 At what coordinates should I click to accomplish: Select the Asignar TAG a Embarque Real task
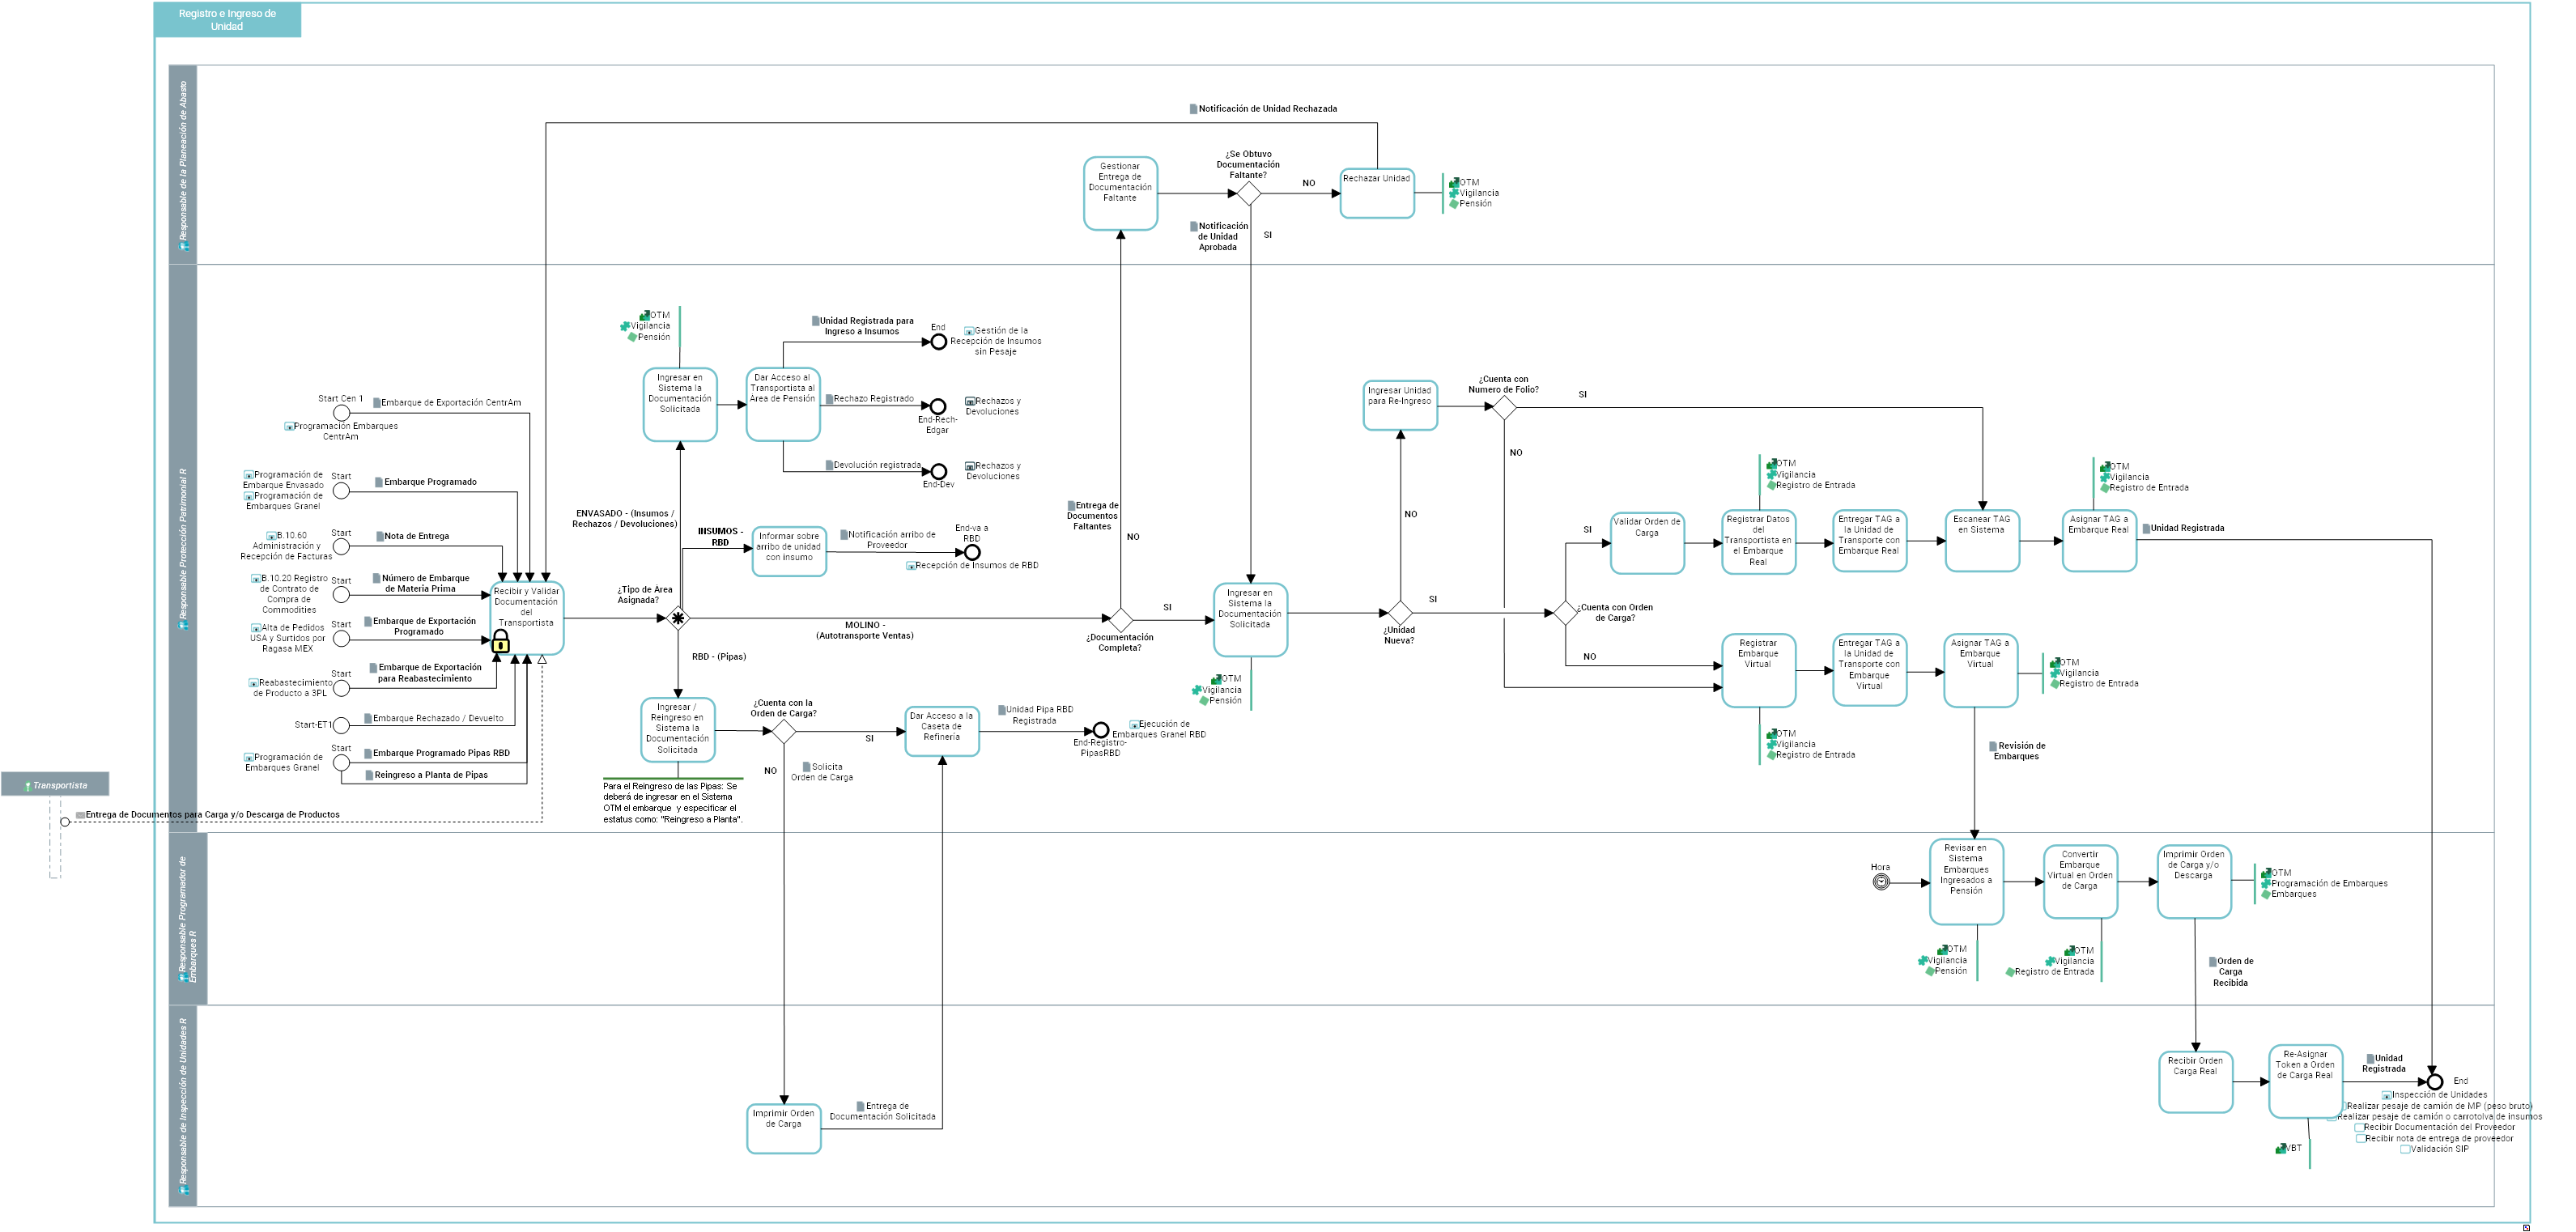(2099, 541)
